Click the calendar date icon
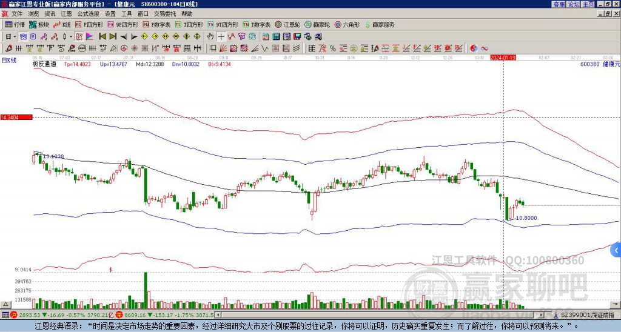621x332 pixels. 266,36
